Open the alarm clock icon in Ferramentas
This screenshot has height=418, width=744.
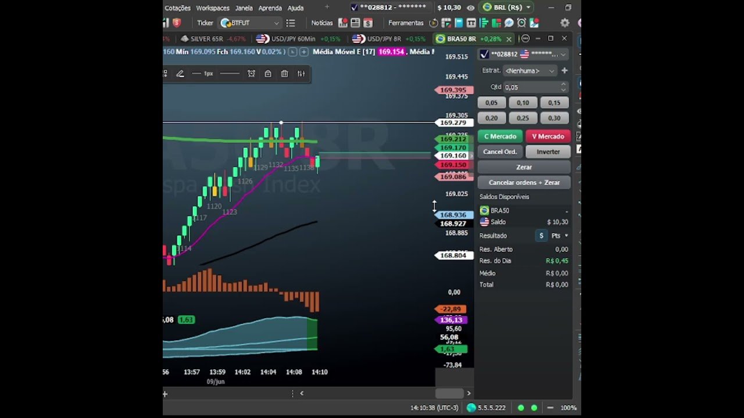(x=521, y=23)
